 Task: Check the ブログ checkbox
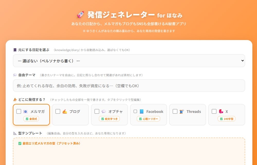pyautogui.click(x=58, y=111)
